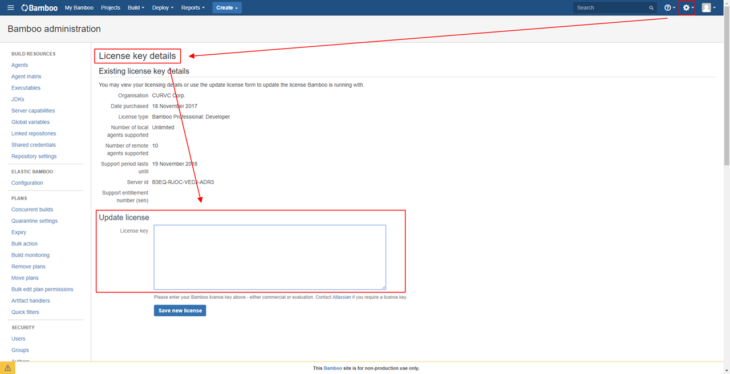
Task: Open Global variables
Action: tap(30, 122)
